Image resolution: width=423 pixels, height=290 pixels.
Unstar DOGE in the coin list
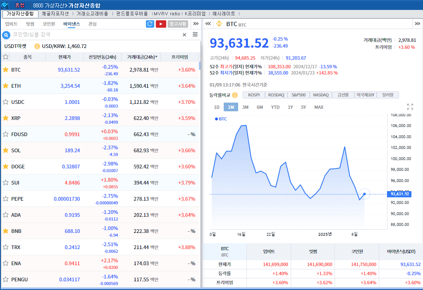coord(5,166)
